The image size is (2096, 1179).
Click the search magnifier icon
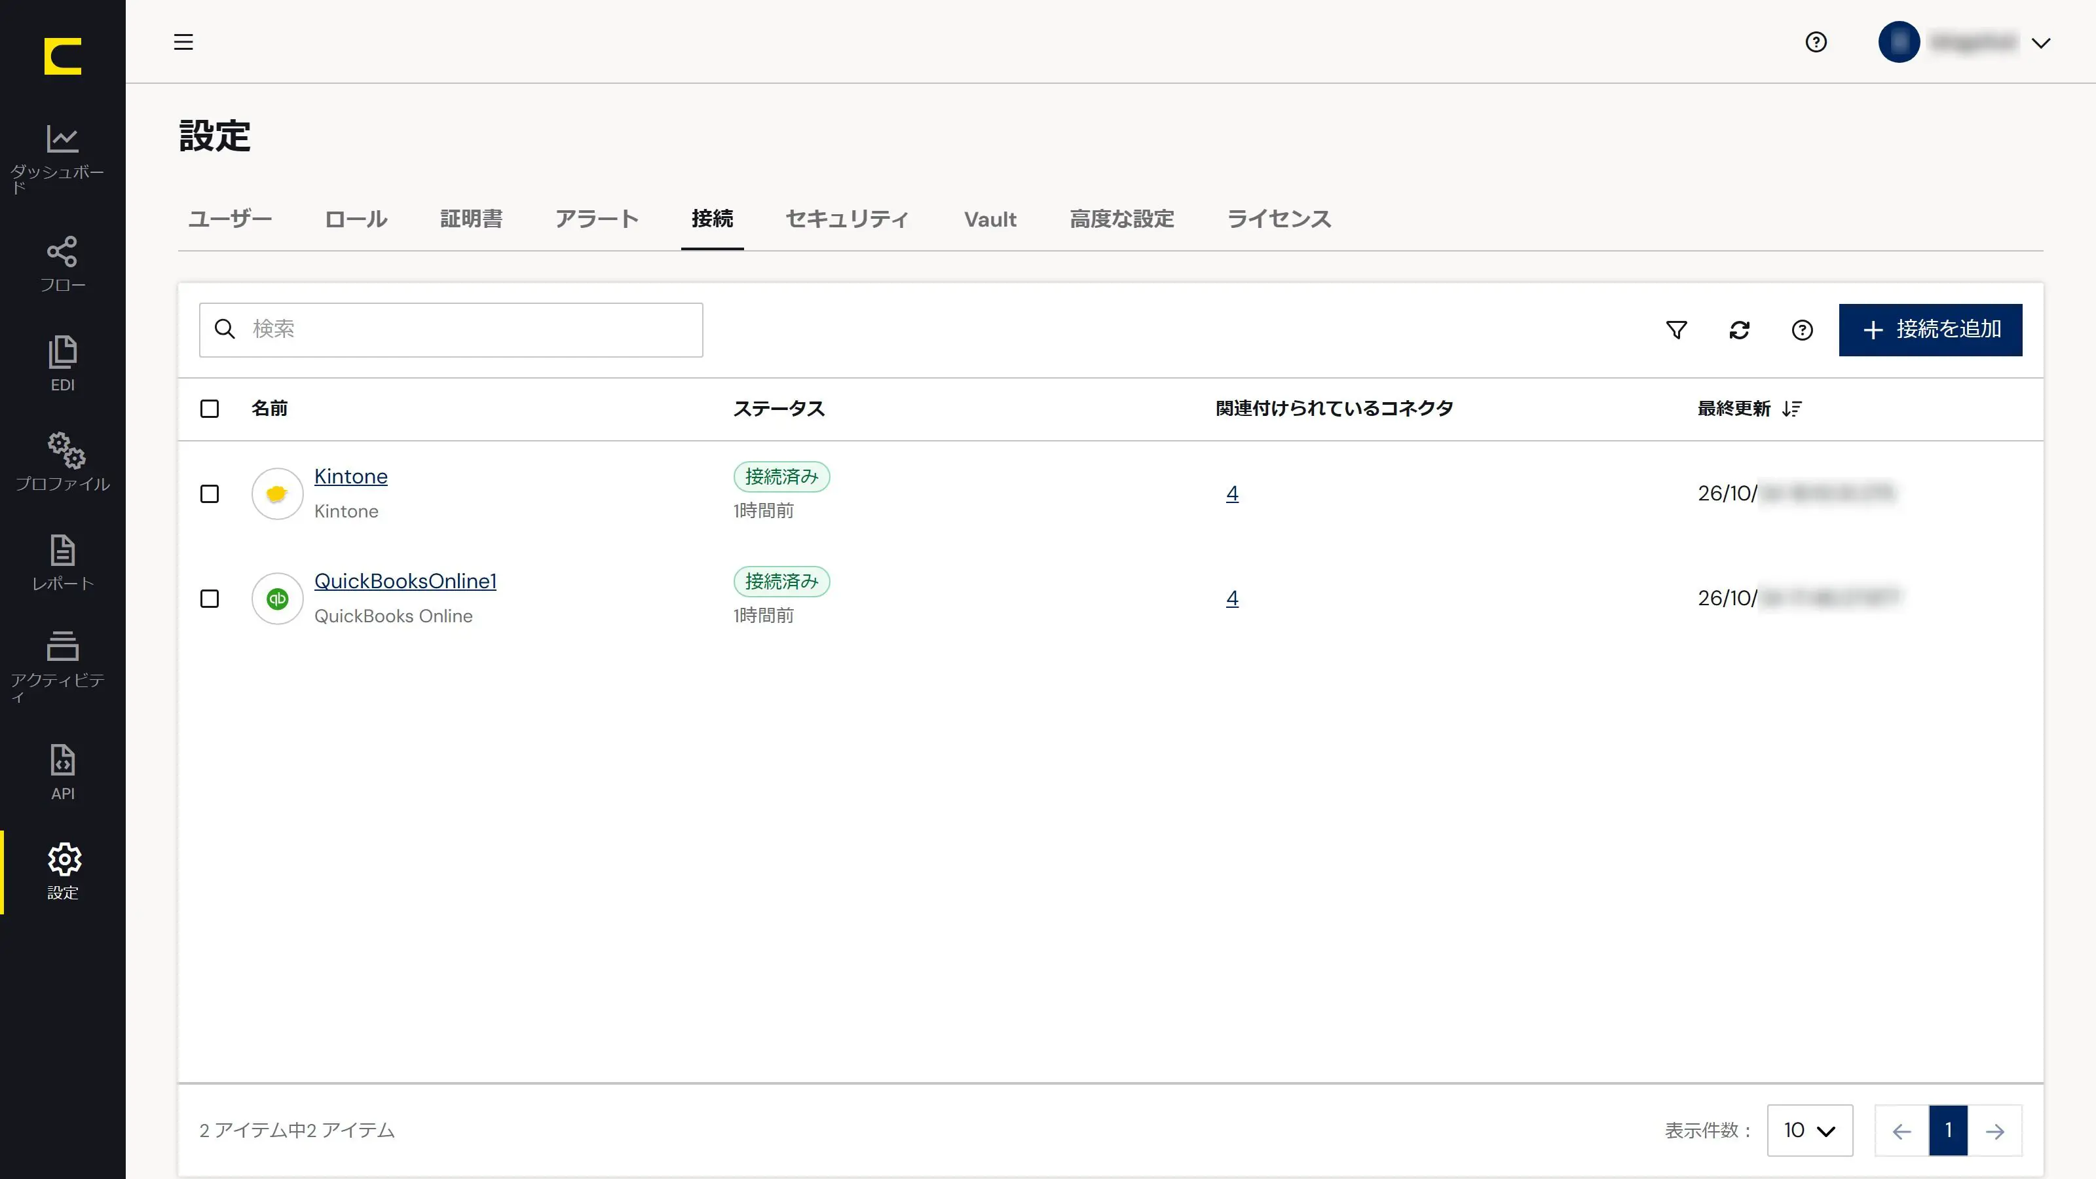225,329
